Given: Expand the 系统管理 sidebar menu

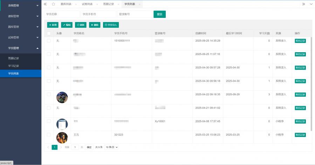Looking at the screenshot, I should pos(20,6).
